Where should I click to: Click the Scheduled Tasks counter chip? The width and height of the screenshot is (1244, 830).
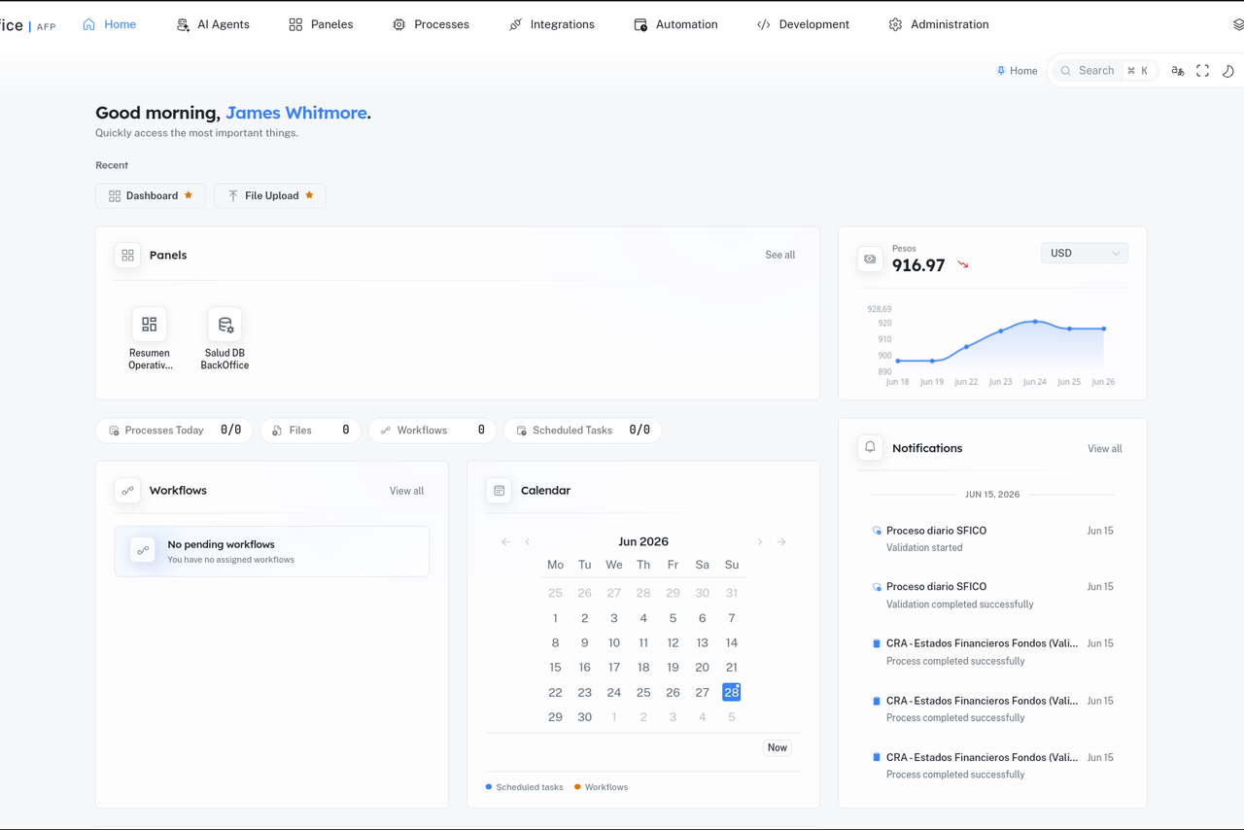tap(583, 431)
